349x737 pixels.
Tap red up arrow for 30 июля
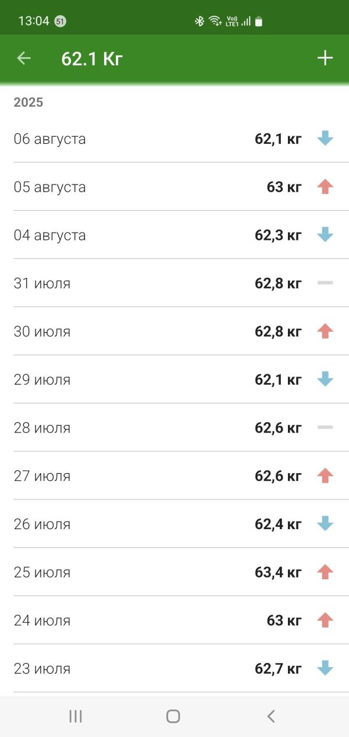point(325,331)
